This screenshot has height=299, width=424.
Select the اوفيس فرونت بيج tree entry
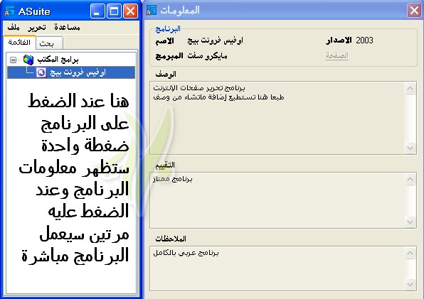(x=71, y=72)
